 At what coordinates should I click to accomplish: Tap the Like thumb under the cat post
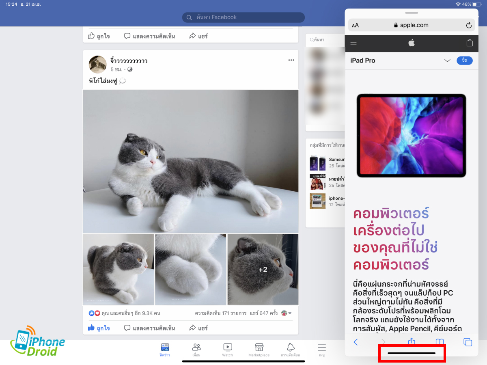coord(99,328)
